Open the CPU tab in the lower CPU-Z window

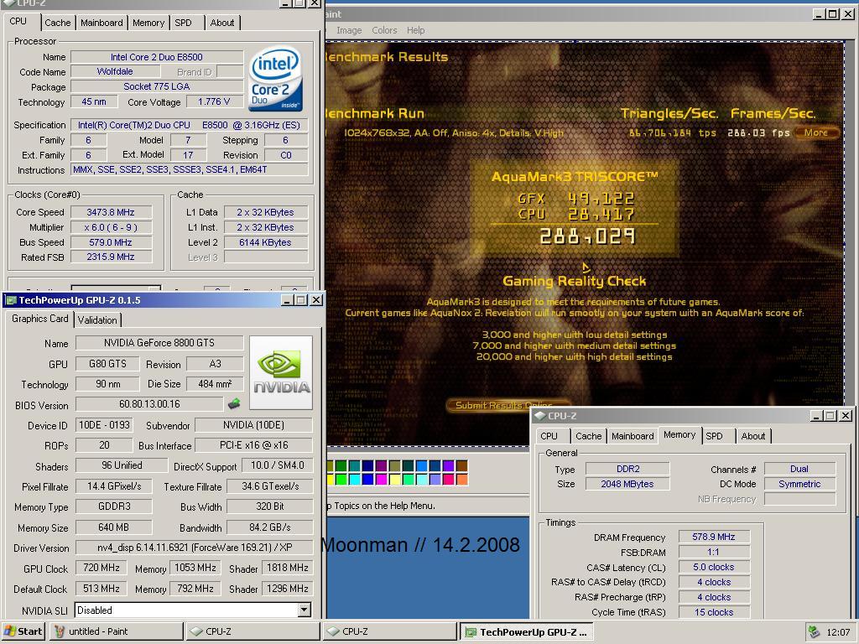point(549,436)
